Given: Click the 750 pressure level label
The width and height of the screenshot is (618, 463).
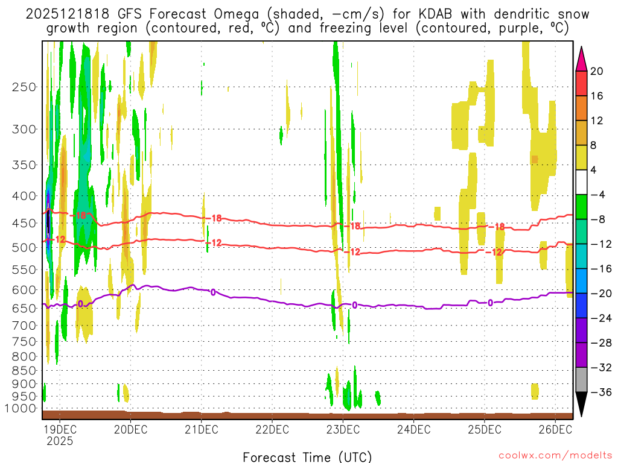Looking at the screenshot, I should [24, 342].
